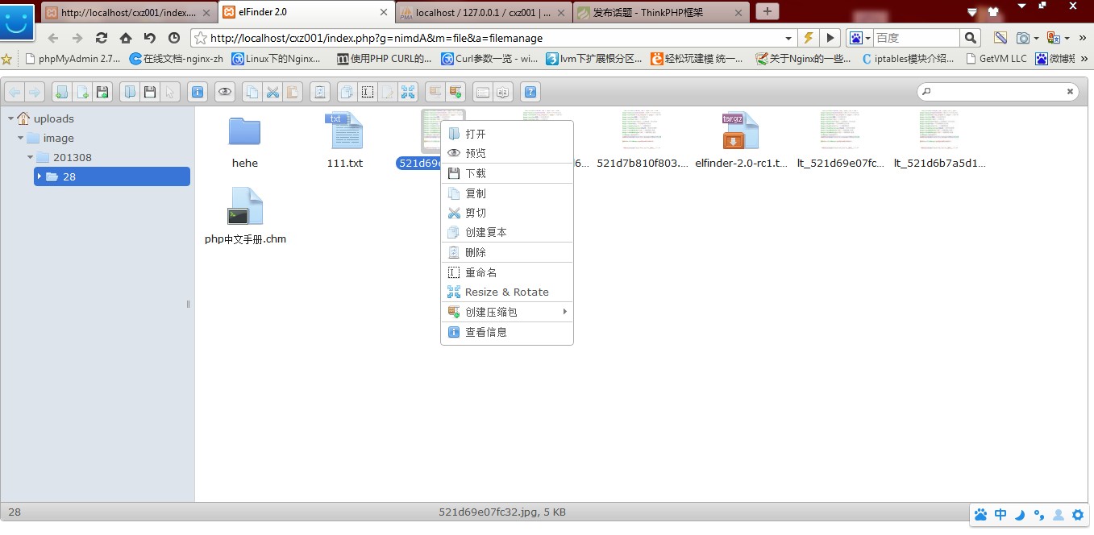Click the sort A-Z icon

point(504,91)
